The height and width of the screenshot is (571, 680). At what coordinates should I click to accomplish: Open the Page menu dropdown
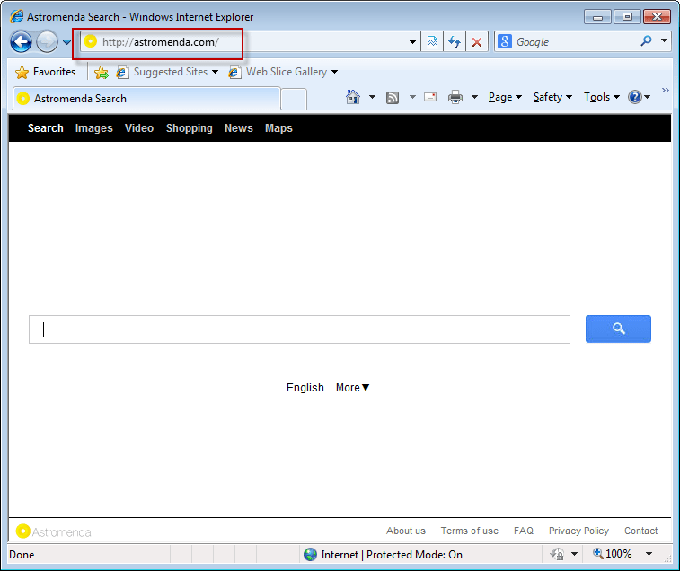click(x=505, y=97)
